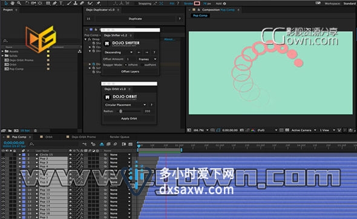Select the Hand tool
This screenshot has height=219, width=357.
[x=12, y=3]
